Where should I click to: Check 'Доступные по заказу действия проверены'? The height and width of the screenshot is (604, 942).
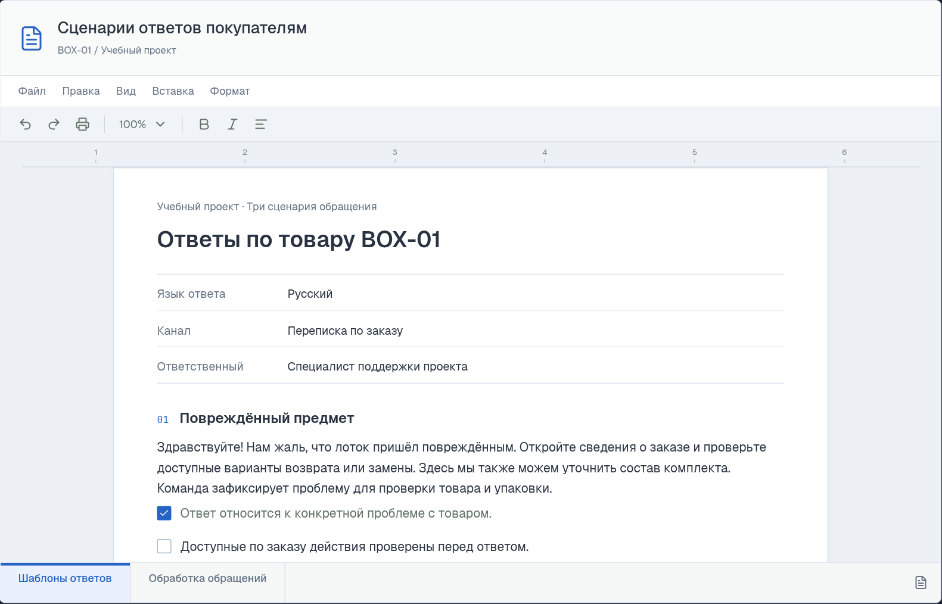(x=164, y=546)
